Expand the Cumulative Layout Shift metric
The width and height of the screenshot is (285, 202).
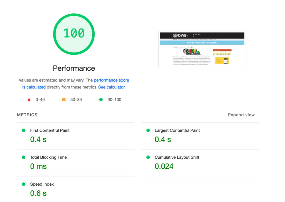(x=177, y=157)
